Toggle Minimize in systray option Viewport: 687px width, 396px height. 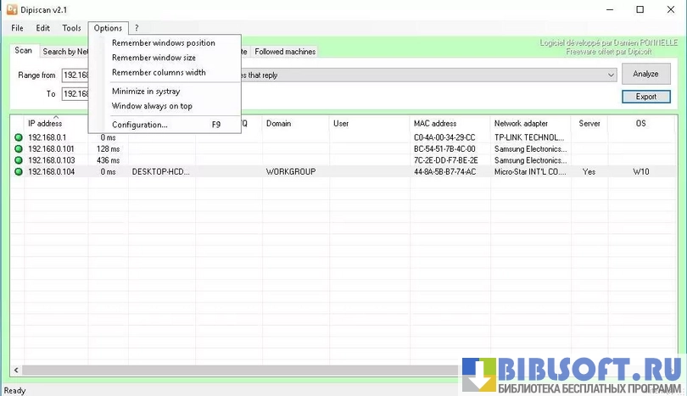(x=146, y=92)
